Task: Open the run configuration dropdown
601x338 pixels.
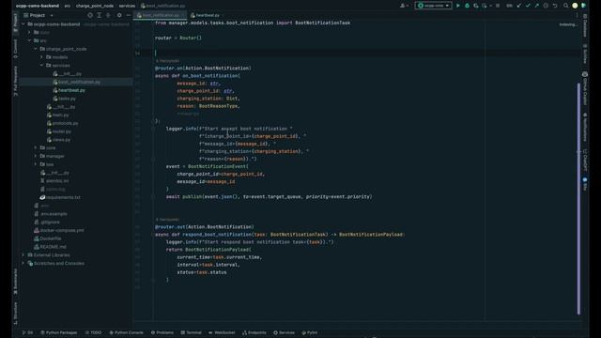Action: (x=433, y=6)
